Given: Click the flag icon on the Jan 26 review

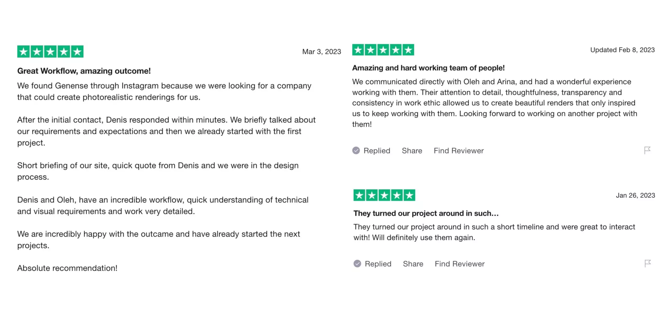Looking at the screenshot, I should click(x=648, y=263).
